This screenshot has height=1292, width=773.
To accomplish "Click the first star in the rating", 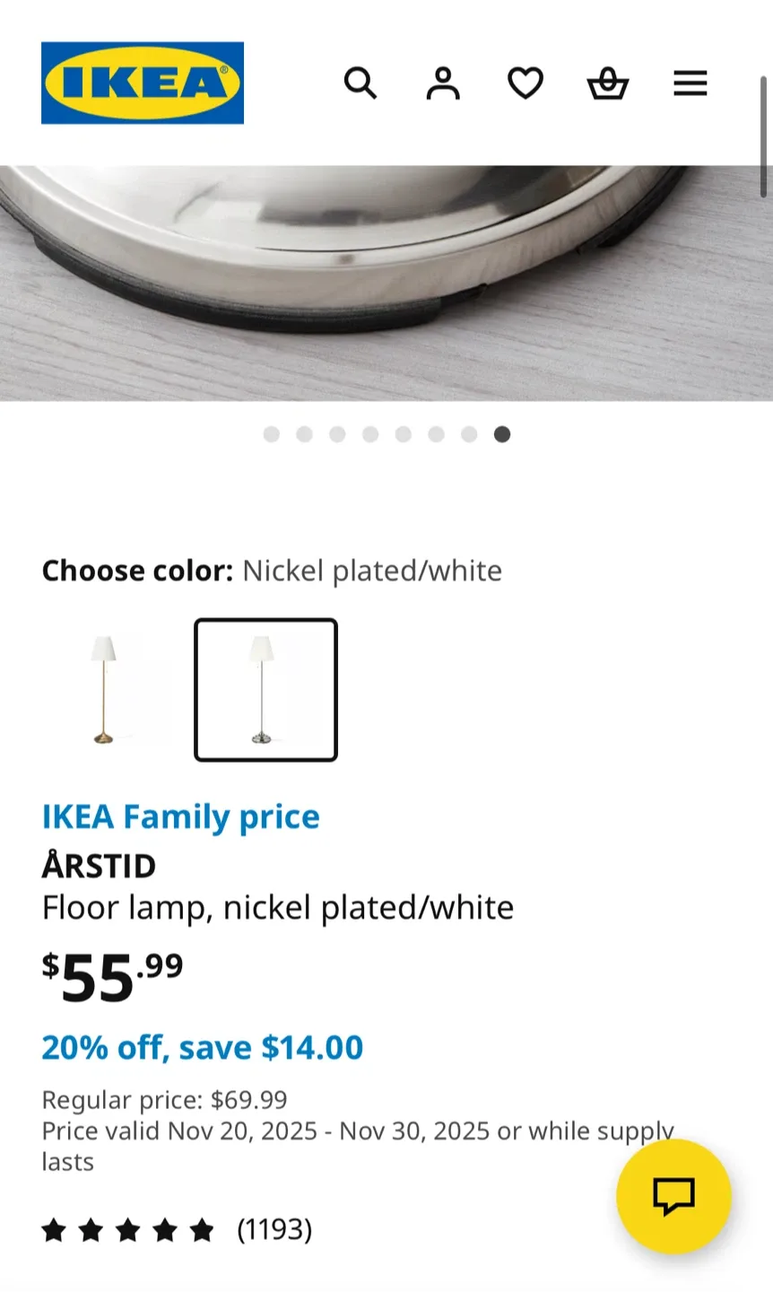I will [55, 1230].
